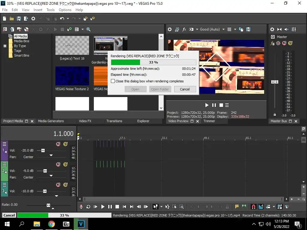Toggle Master Bus Solo icon
The image size is (307, 230).
[x=290, y=43]
